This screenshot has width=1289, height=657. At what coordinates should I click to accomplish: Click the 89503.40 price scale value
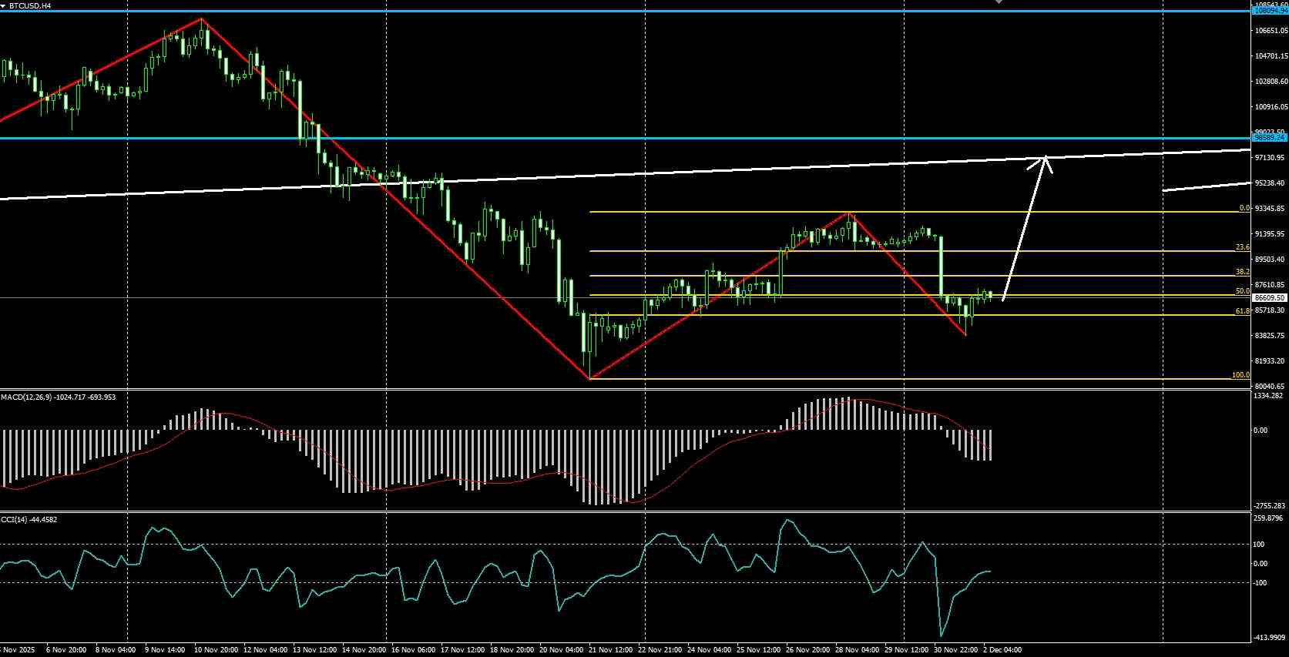[1271, 260]
